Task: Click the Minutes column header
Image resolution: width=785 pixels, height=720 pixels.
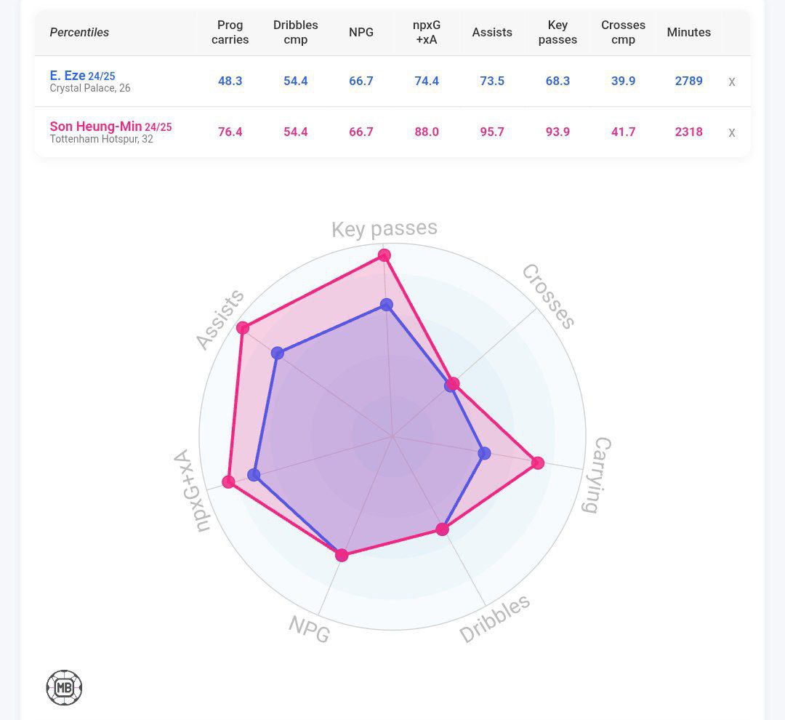Action: [688, 32]
